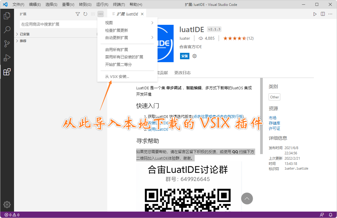Click the v2.1.3 version badge
The height and width of the screenshot is (218, 337).
pyautogui.click(x=214, y=29)
